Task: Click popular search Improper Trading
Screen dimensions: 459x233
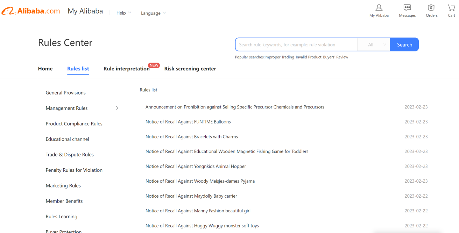Action: pyautogui.click(x=279, y=57)
